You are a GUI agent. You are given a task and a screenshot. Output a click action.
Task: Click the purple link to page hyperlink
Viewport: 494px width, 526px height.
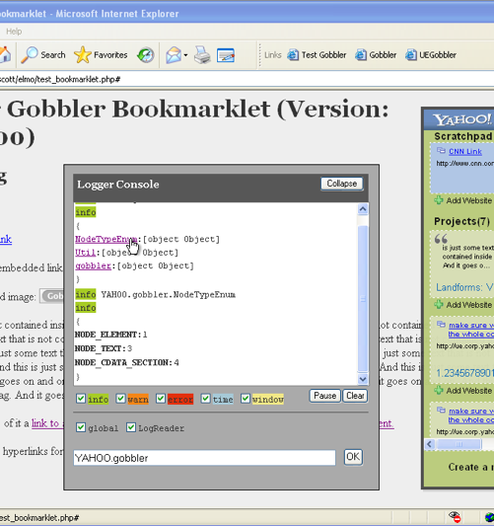[47, 423]
